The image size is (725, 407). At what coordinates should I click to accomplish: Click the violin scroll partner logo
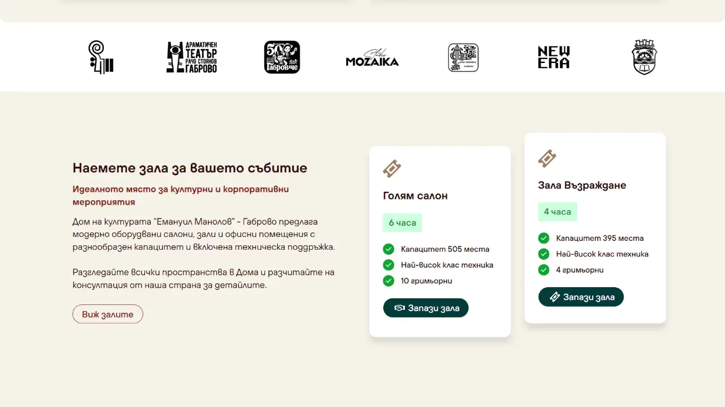coord(101,57)
